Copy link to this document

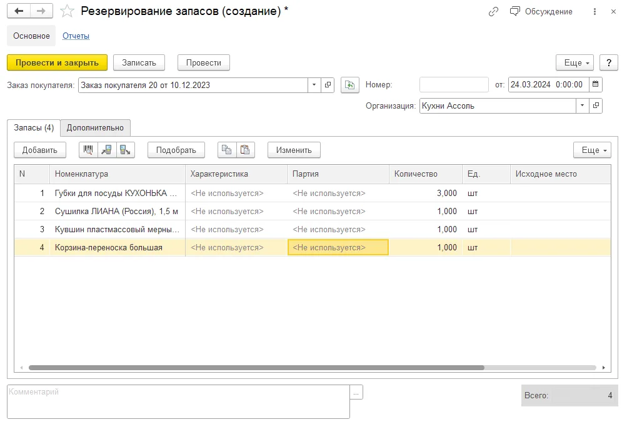[493, 12]
